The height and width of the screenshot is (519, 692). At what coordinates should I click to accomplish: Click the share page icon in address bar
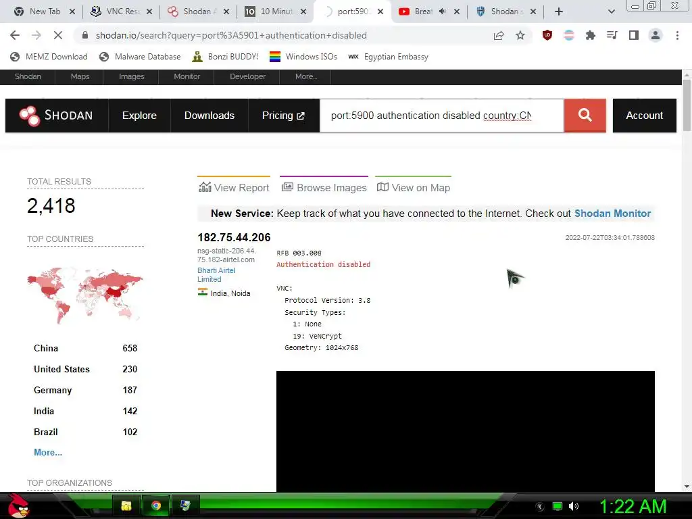point(499,35)
